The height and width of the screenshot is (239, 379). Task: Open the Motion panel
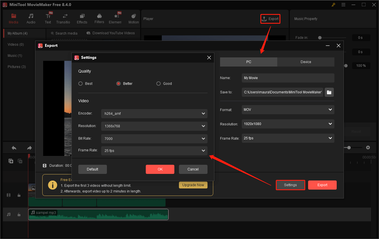(133, 18)
